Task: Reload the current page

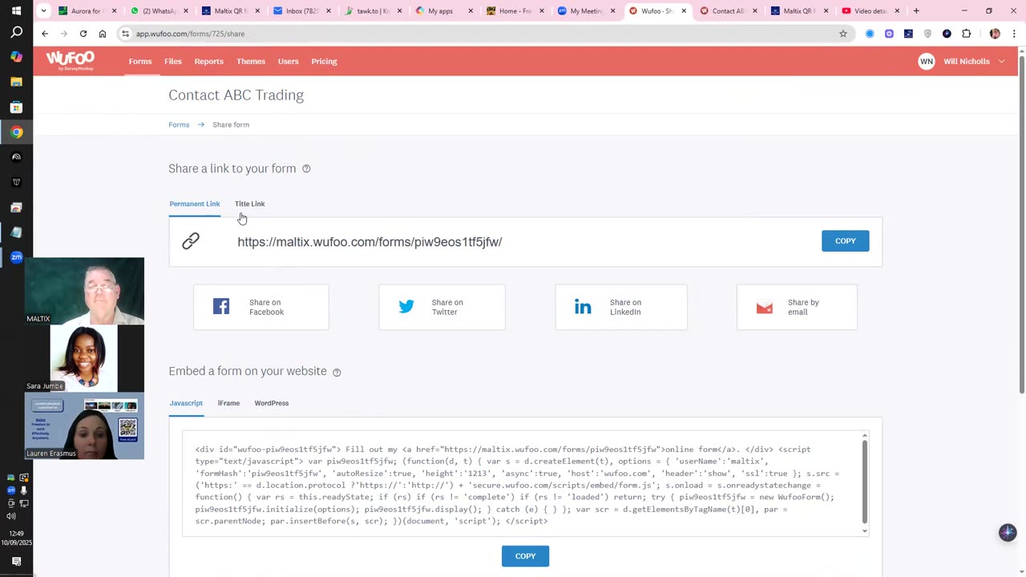Action: pyautogui.click(x=83, y=34)
